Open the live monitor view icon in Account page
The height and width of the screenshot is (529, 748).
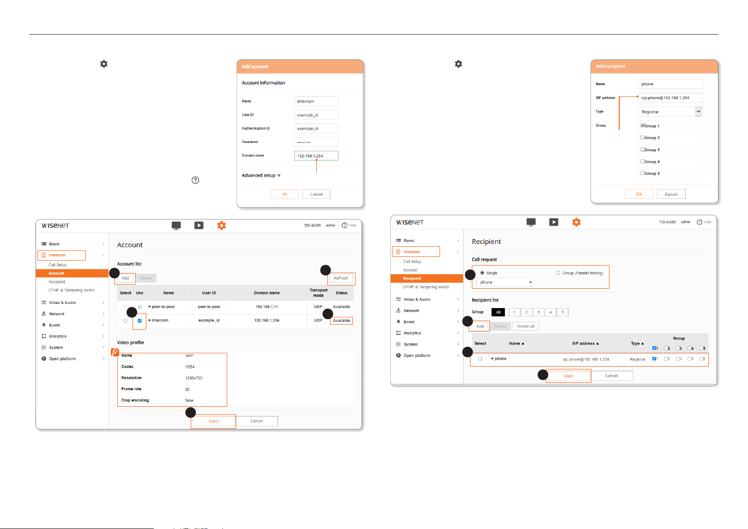tap(176, 226)
